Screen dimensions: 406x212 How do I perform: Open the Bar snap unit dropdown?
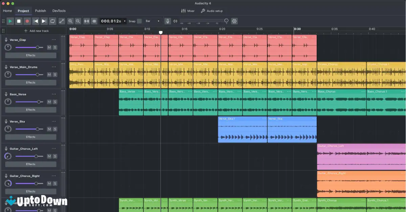(152, 21)
